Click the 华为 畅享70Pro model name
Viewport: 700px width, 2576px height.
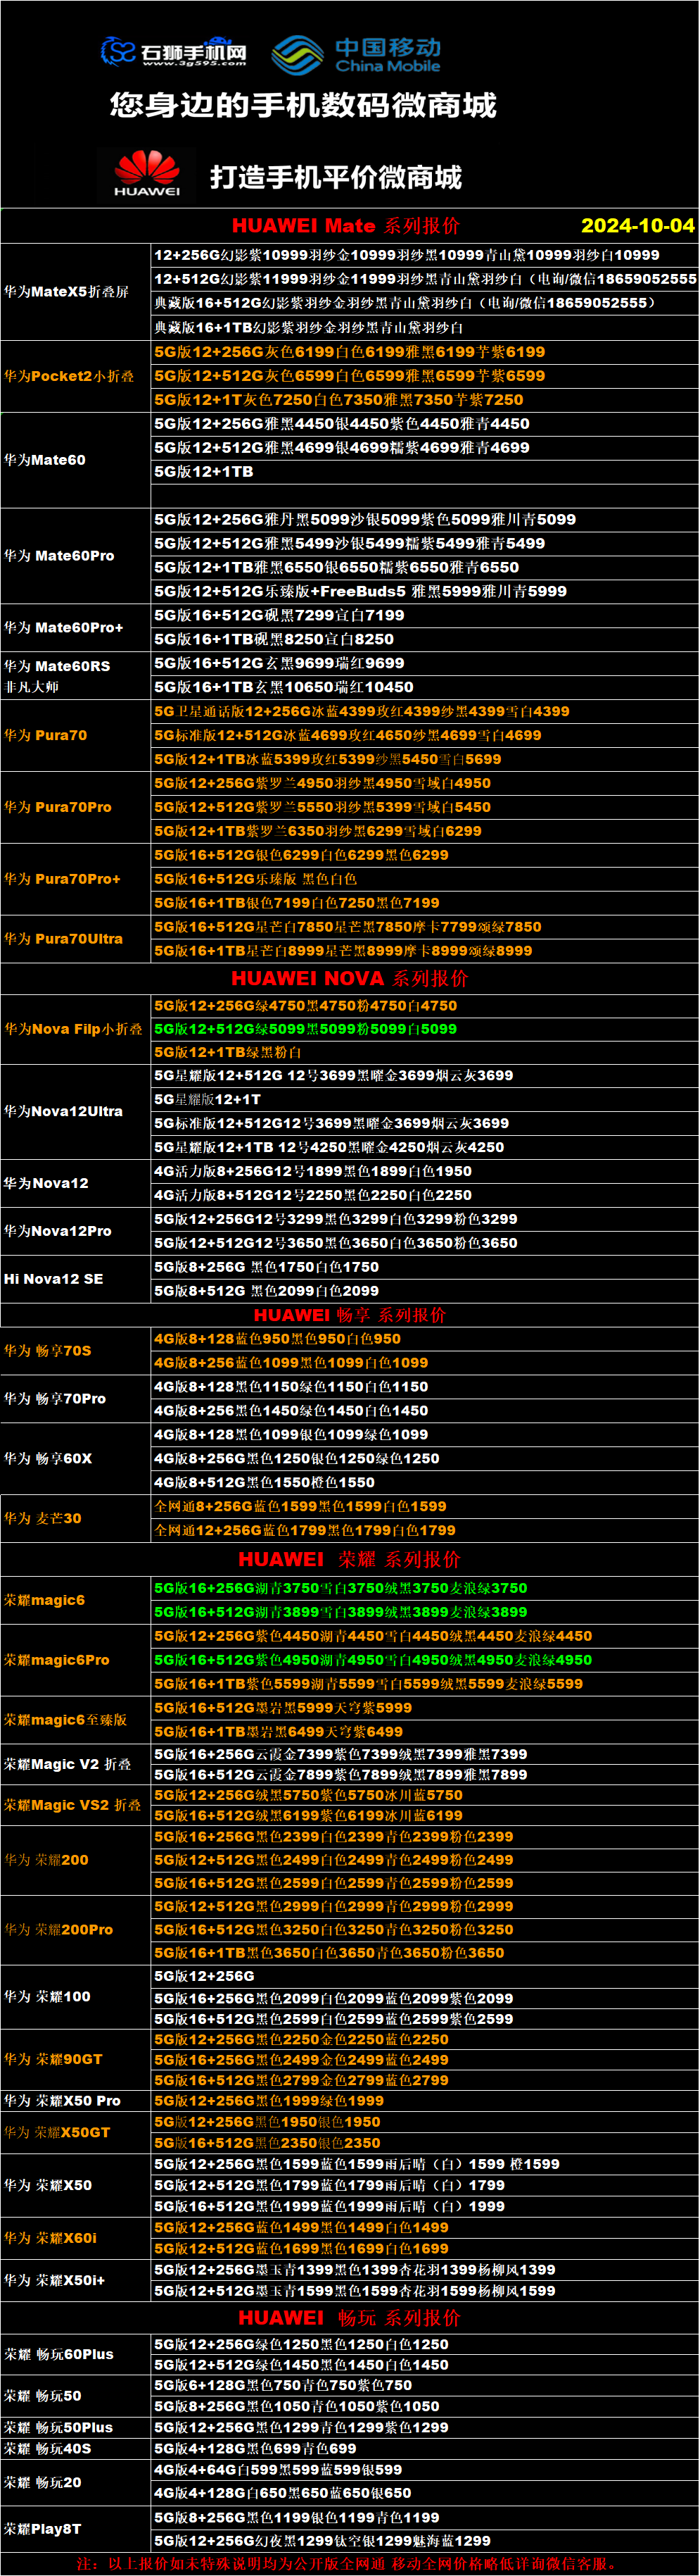coord(55,1399)
